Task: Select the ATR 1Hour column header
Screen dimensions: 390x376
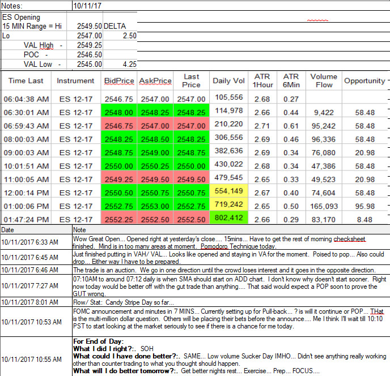Action: point(262,81)
